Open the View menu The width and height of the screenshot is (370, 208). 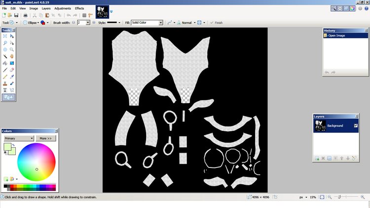click(22, 8)
